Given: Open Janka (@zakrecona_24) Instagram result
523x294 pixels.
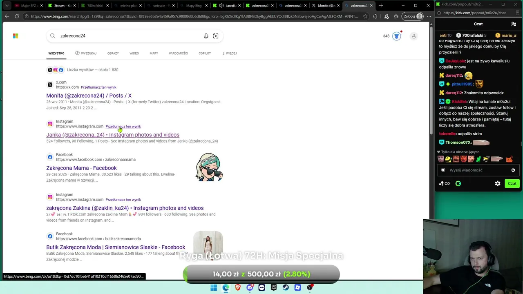Looking at the screenshot, I should [113, 135].
